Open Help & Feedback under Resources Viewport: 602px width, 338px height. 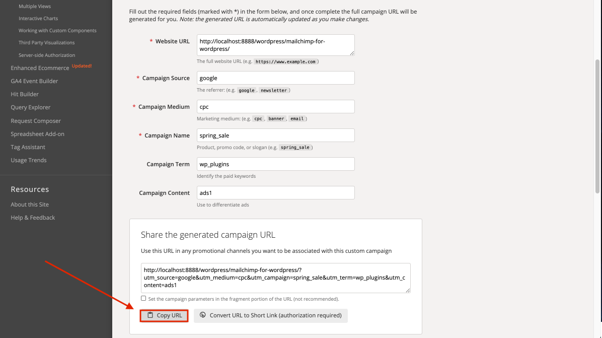pyautogui.click(x=32, y=217)
